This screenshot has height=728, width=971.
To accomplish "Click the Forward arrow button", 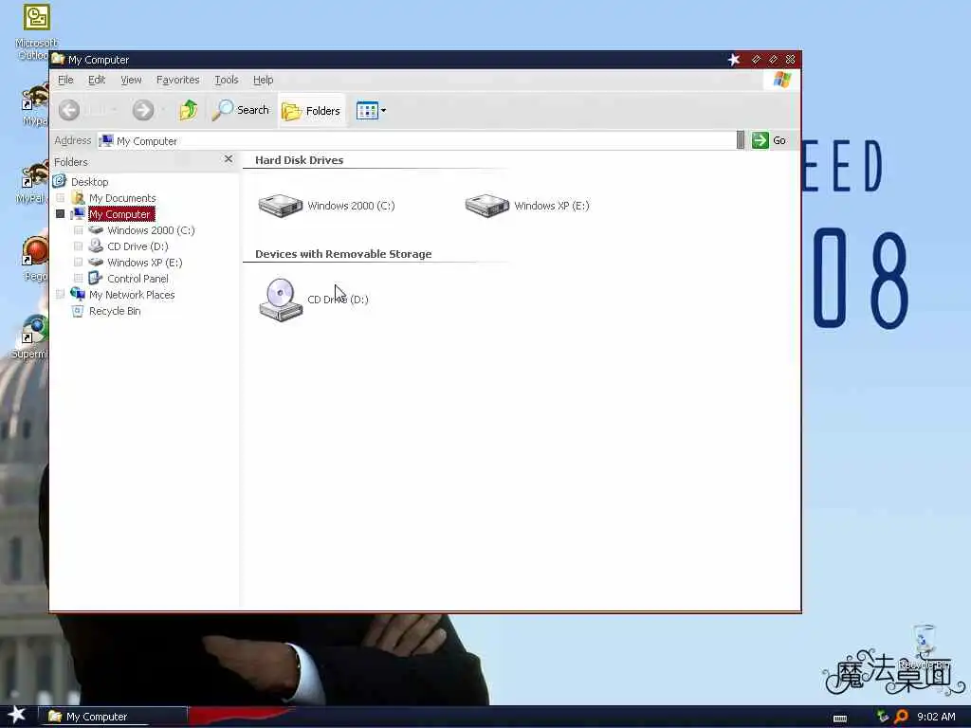I will point(143,110).
